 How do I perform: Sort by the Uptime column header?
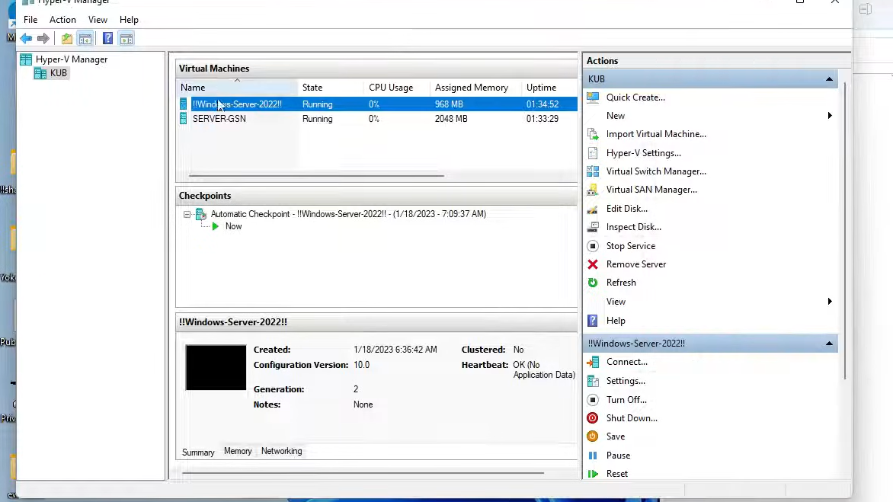click(x=549, y=88)
